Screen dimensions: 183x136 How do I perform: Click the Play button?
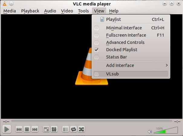pyautogui.click(x=7, y=129)
